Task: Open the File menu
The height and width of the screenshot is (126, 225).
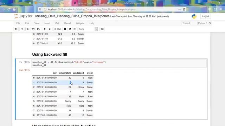Action: pos(18,23)
